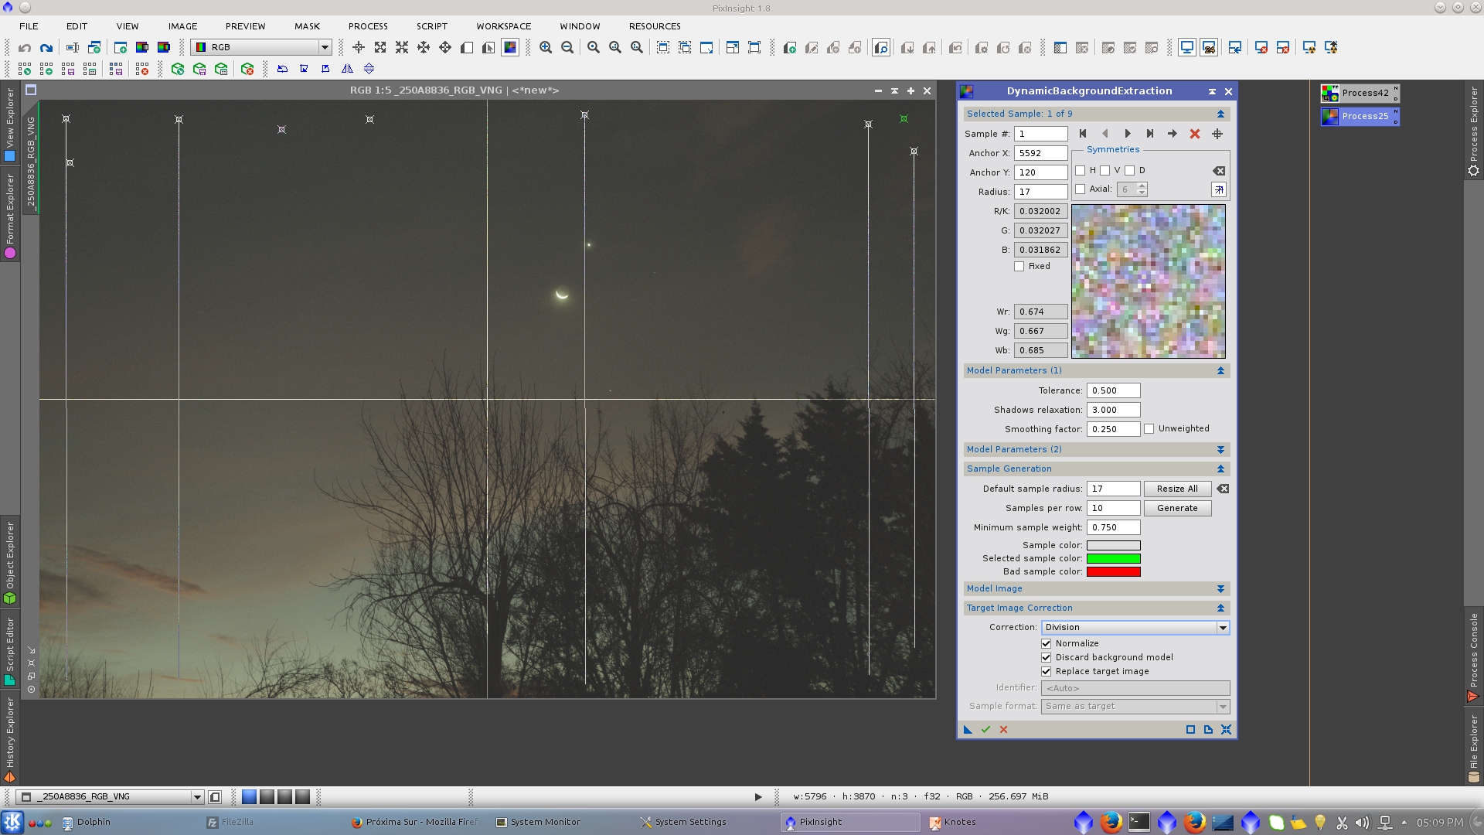
Task: Open the Process Console side tab
Action: coord(1474,657)
